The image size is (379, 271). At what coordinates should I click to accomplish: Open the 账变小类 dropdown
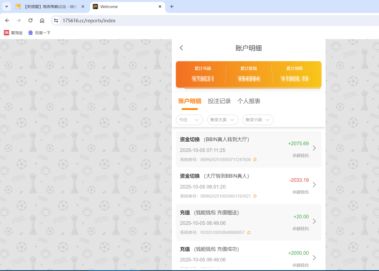(x=258, y=120)
